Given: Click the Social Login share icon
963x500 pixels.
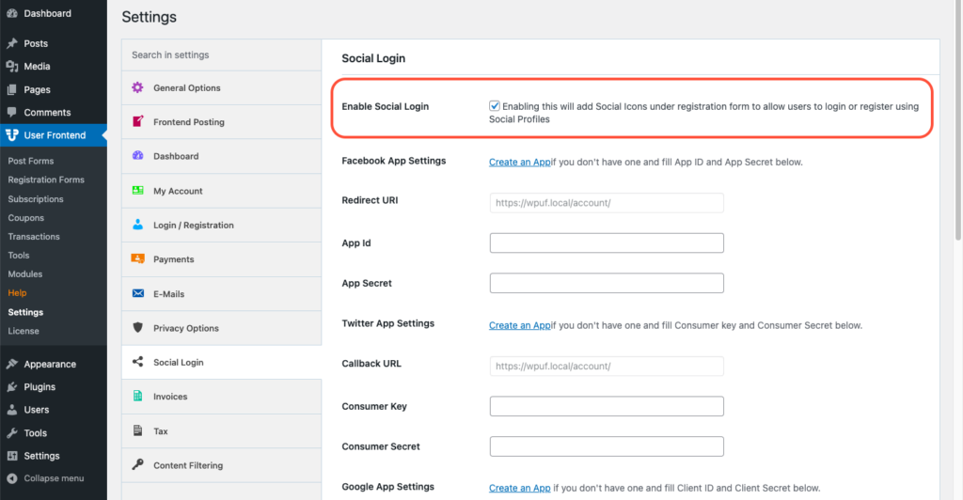Looking at the screenshot, I should [x=137, y=362].
